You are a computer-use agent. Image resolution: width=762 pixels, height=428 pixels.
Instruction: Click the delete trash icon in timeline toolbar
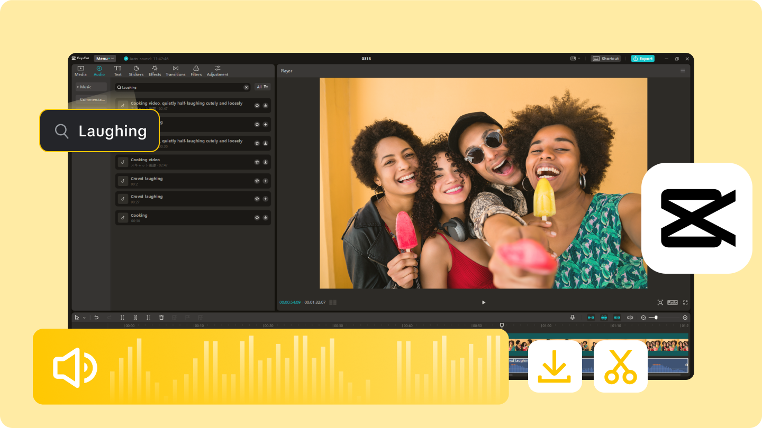161,318
